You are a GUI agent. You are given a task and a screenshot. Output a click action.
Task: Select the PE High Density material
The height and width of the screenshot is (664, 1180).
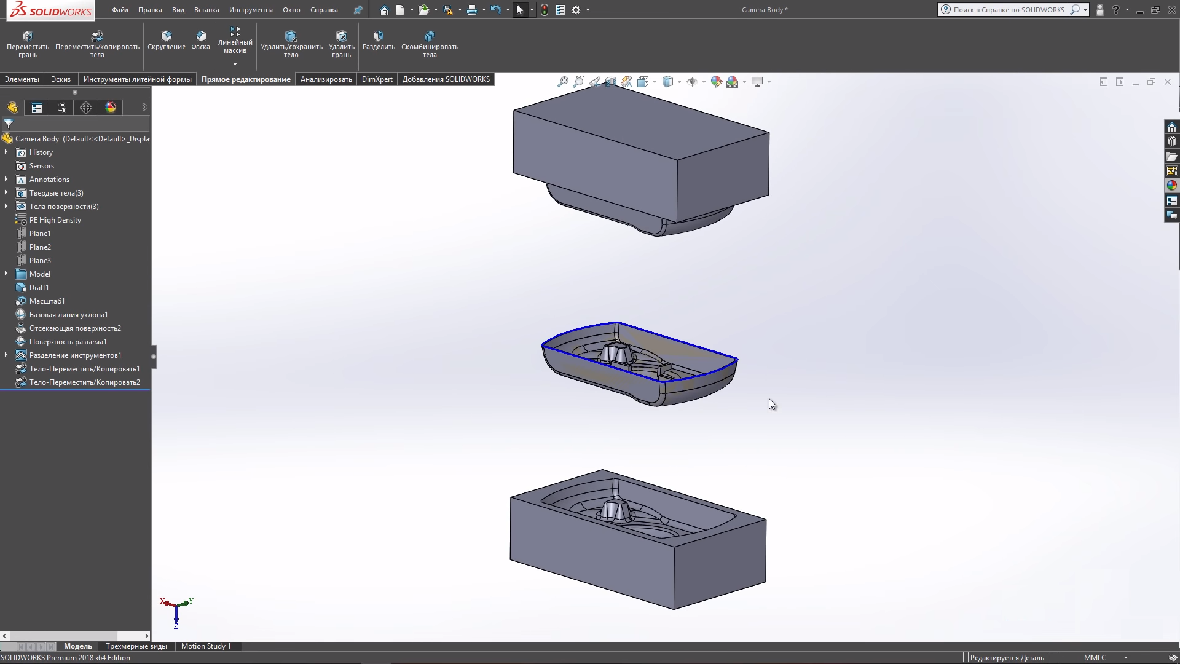[55, 220]
